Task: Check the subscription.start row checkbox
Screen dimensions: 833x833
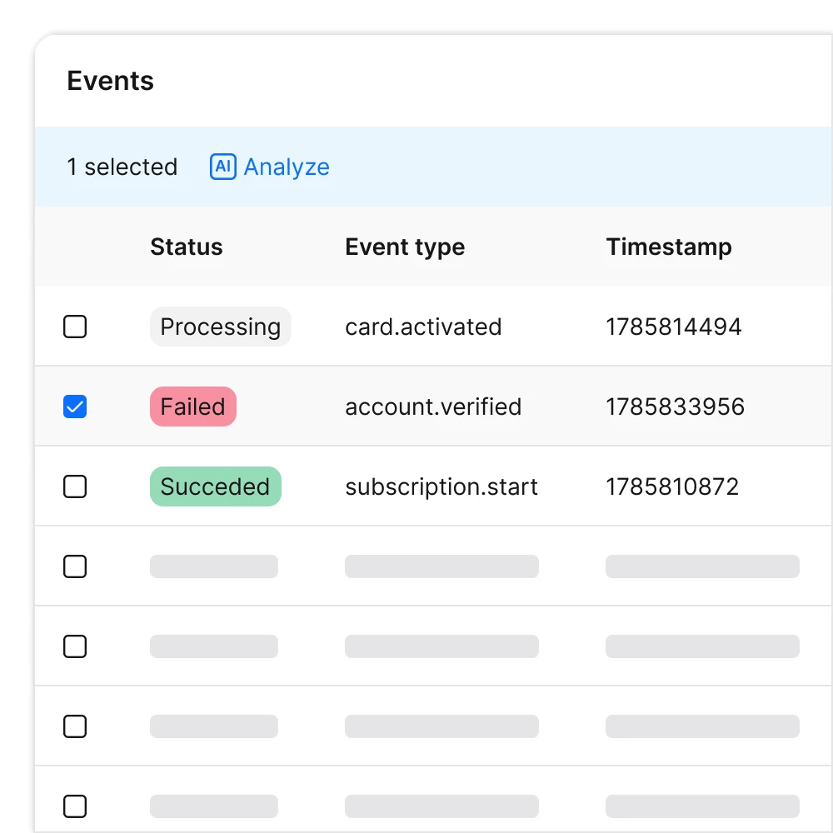Action: click(x=75, y=486)
